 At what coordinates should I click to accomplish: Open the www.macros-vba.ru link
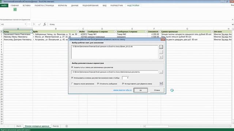tap(122, 90)
